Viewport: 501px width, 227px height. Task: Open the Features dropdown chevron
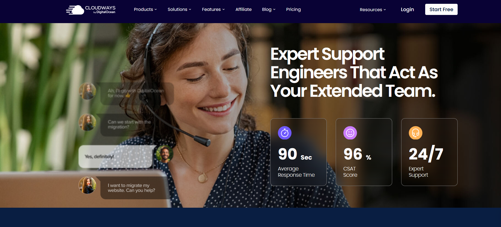(224, 10)
